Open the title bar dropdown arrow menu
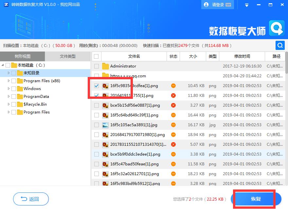The width and height of the screenshot is (288, 212). (246, 5)
